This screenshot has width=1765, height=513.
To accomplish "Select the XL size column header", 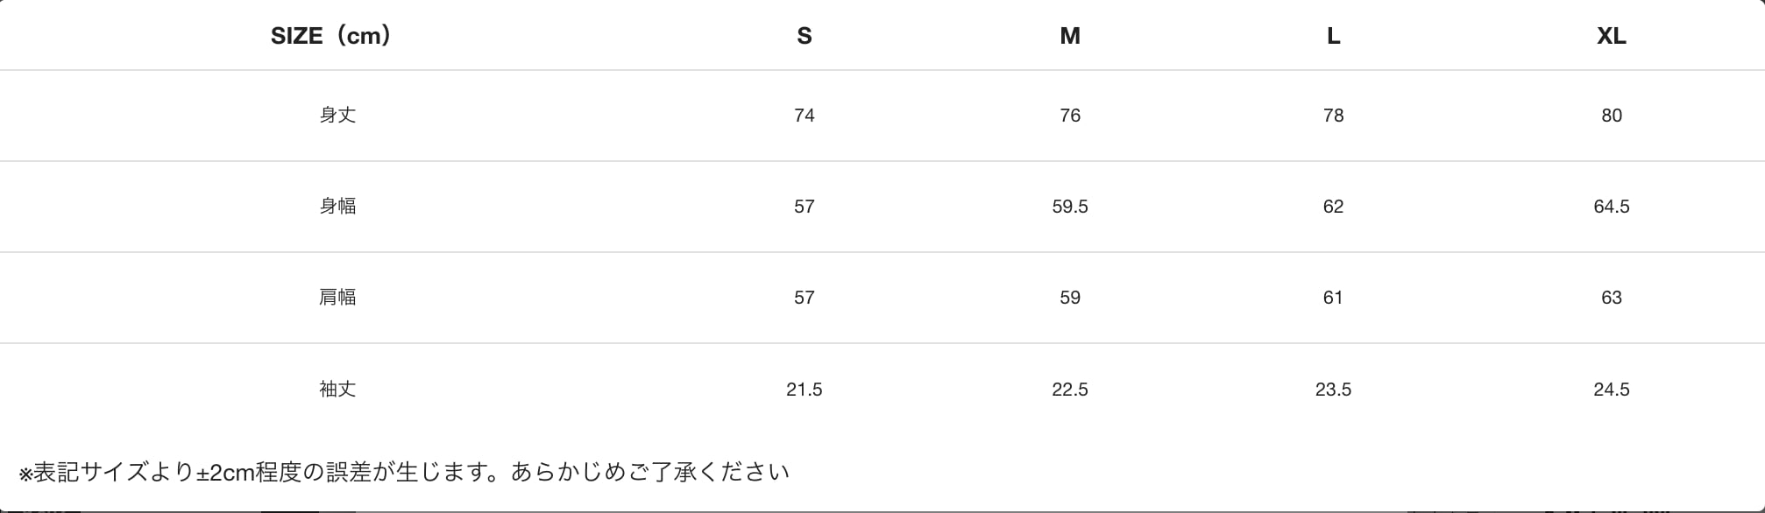I will (x=1612, y=36).
